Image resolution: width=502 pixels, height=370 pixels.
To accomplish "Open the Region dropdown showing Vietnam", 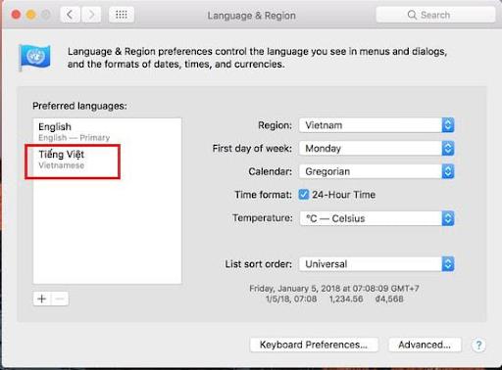I will point(376,125).
